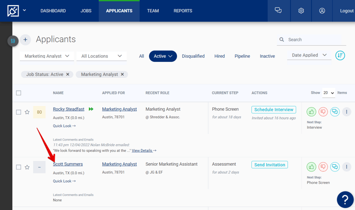Open Quick Look for Scott Summers
355x210 pixels.
pos(64,181)
